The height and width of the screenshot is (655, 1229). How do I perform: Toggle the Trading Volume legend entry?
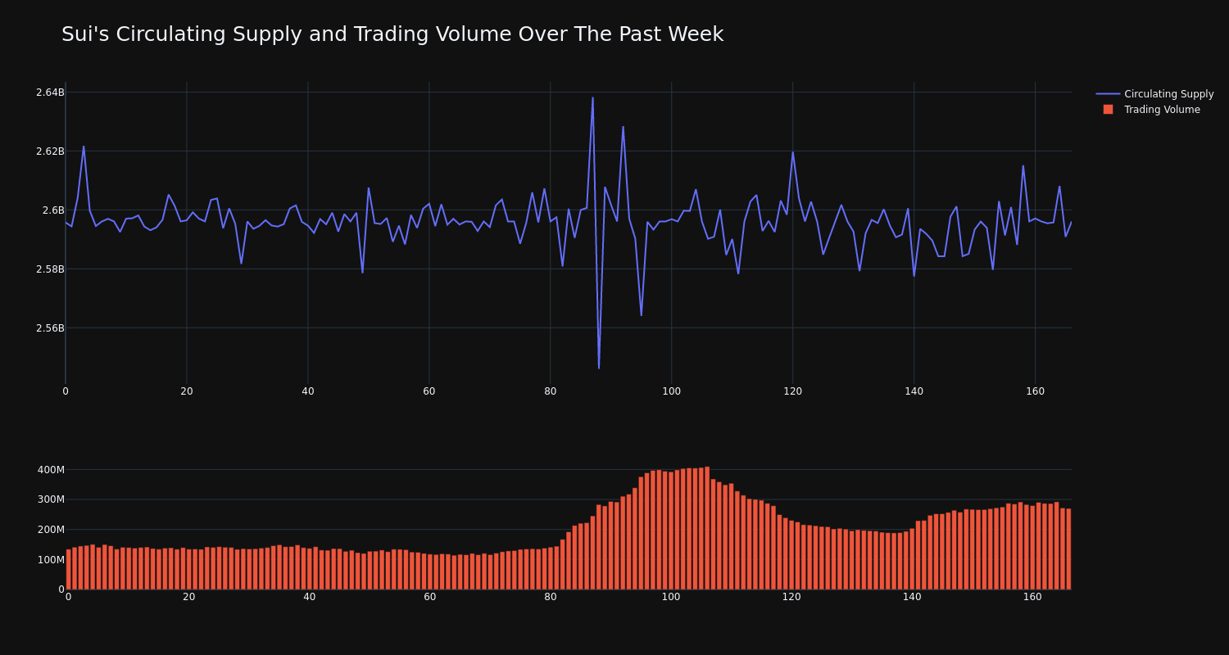[1154, 110]
